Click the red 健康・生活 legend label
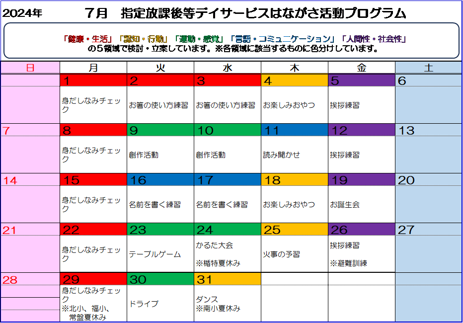The width and height of the screenshot is (463, 323). click(90, 39)
